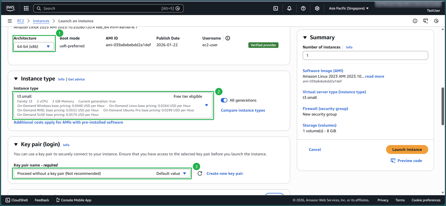Click the Number of instances field

click(365, 55)
